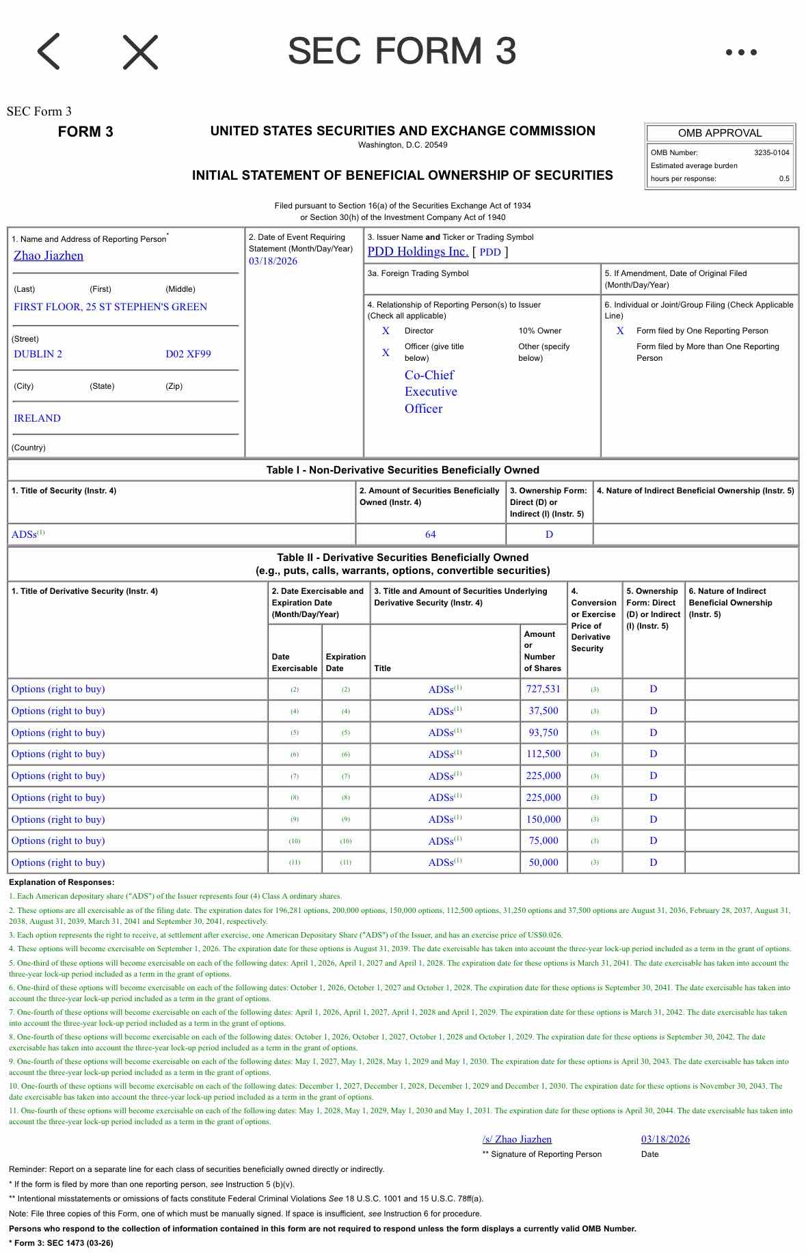Click the SEC FORM 3 page title
Screen dimensions: 806x1254
pyautogui.click(x=402, y=51)
